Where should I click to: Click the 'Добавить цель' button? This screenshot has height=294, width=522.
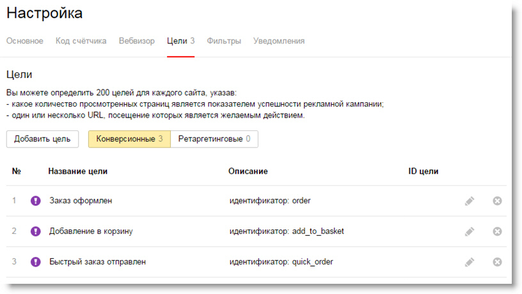pos(42,139)
